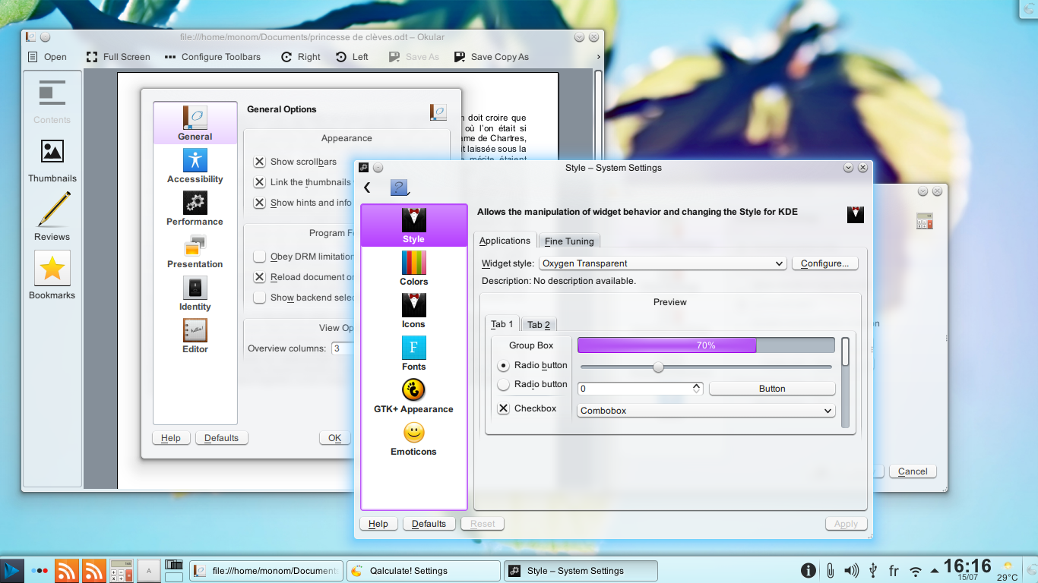
Task: Click Save Copy As in Okular toolbar
Action: [491, 57]
